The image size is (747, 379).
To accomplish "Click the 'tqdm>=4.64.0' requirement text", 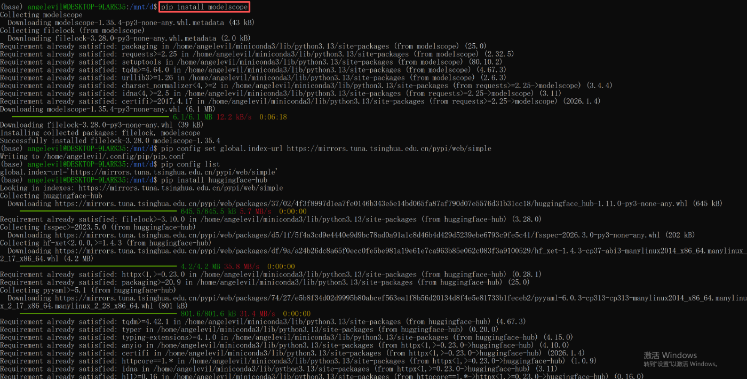I will point(145,70).
